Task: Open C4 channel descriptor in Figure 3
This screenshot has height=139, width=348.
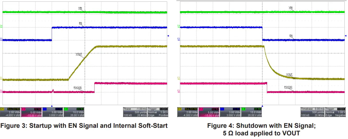Action: click(x=74, y=112)
